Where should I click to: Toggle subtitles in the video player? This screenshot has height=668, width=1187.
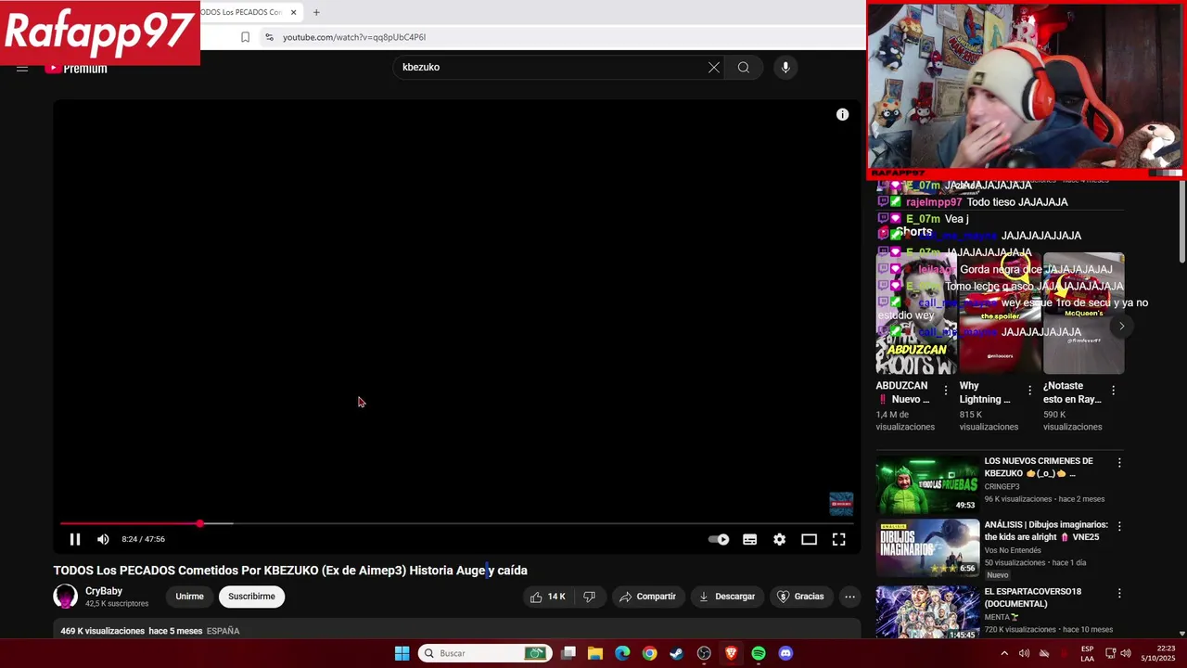(749, 539)
